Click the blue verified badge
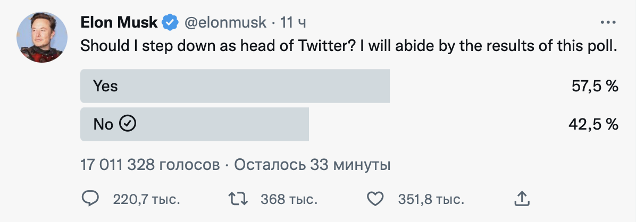The image size is (636, 222). (x=170, y=23)
